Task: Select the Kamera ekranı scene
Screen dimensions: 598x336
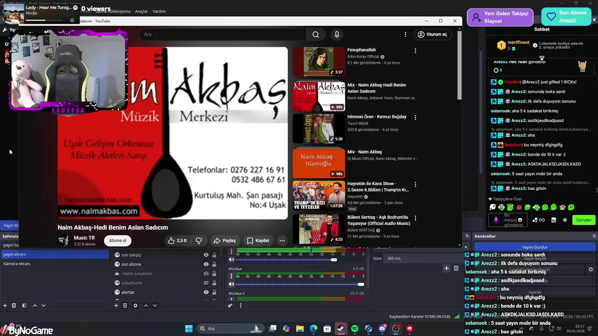Action: coord(55,264)
